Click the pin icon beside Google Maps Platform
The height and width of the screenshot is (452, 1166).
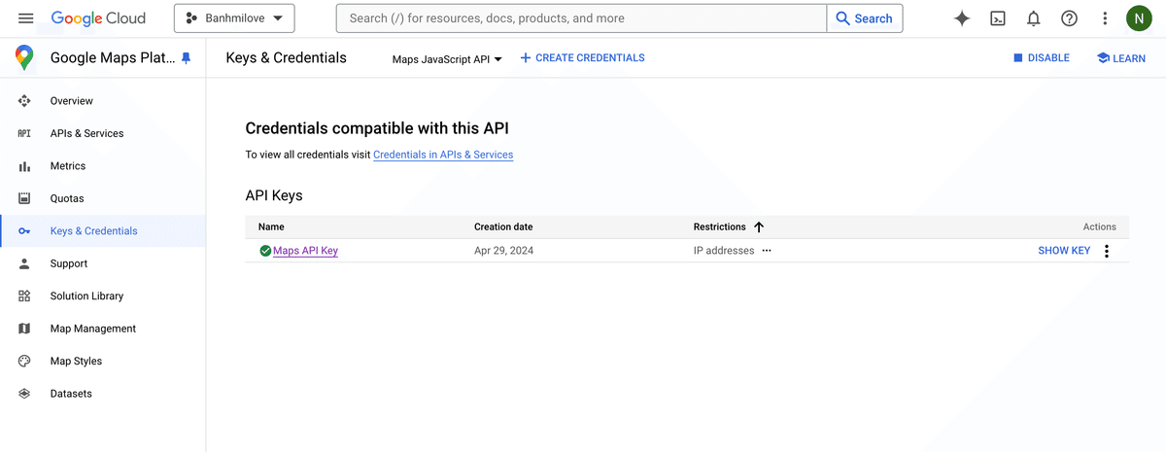pos(187,58)
